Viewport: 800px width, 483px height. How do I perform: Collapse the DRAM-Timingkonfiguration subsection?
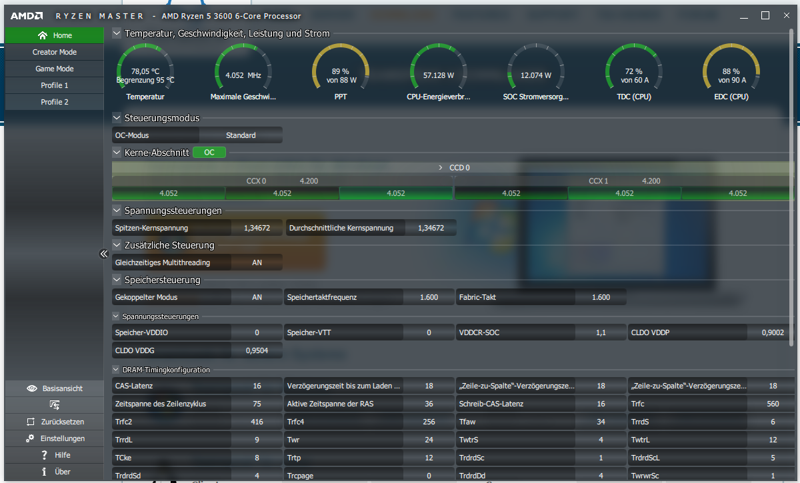pos(116,370)
